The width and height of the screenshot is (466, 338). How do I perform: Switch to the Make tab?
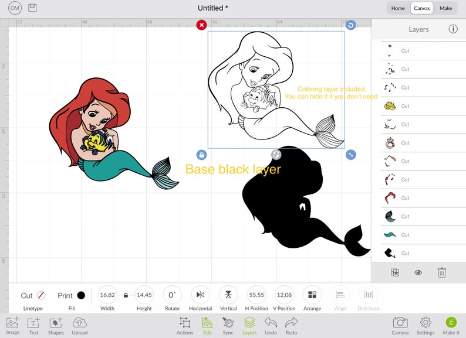point(445,8)
